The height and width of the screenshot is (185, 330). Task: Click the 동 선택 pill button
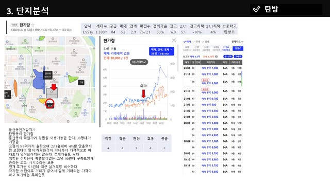pos(228,57)
